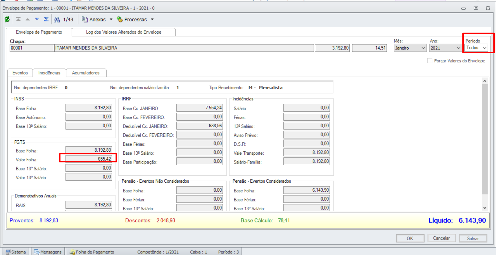The width and height of the screenshot is (496, 255).
Task: Open the Período dropdown showing Todos
Action: point(476,48)
